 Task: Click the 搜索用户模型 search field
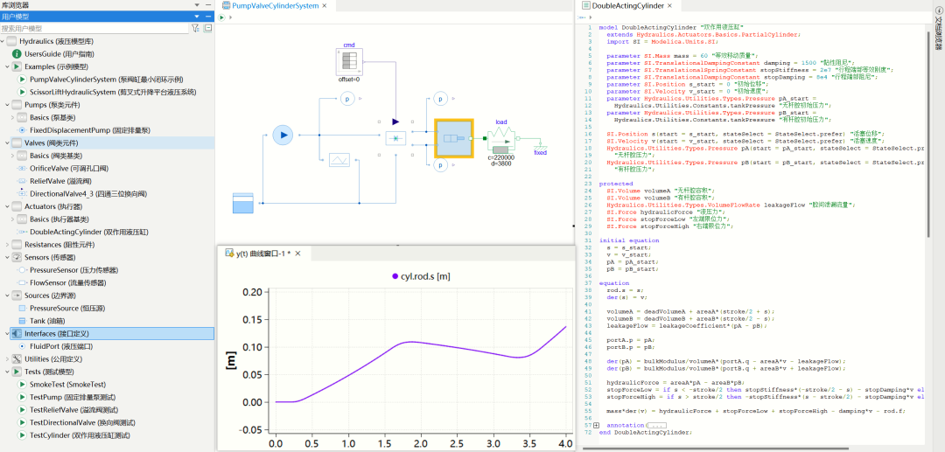(94, 28)
